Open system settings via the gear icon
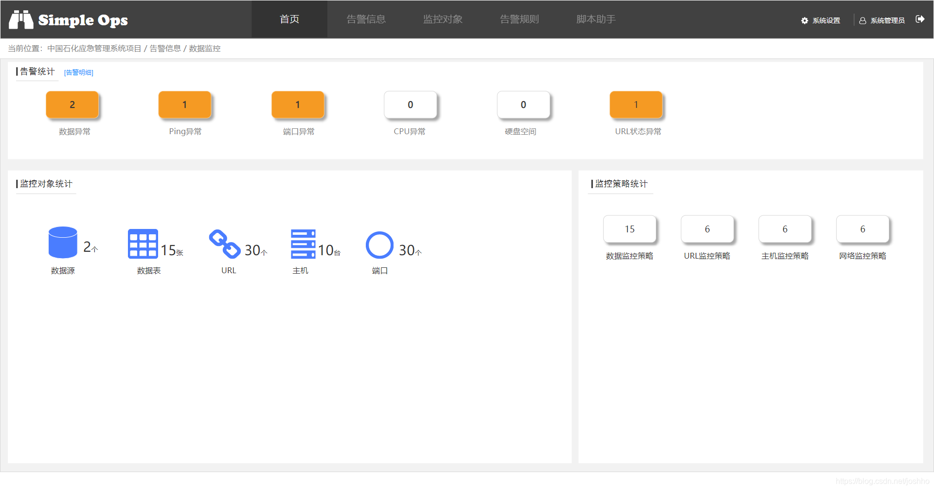 [805, 20]
